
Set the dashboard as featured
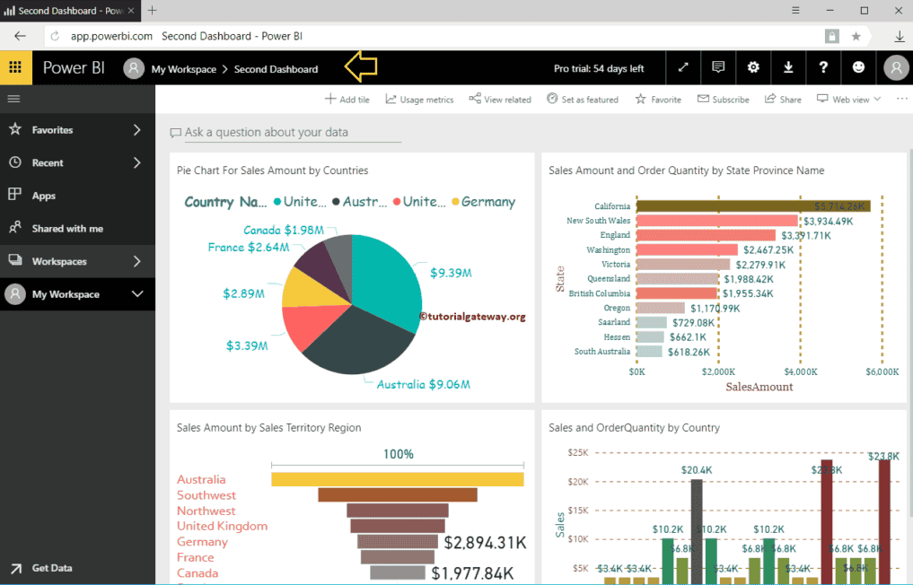click(582, 99)
